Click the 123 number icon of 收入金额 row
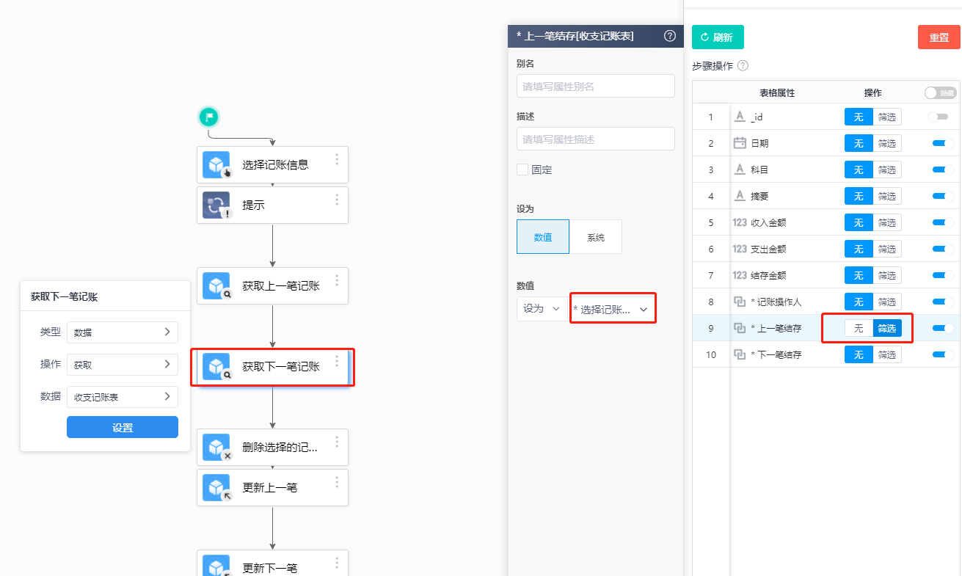The height and width of the screenshot is (576, 962). pos(740,222)
